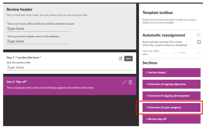Add Overview of ongoing development section
This screenshot has height=130, width=212.
tap(171, 96)
